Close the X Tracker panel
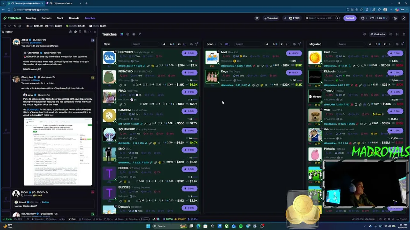 95,32
